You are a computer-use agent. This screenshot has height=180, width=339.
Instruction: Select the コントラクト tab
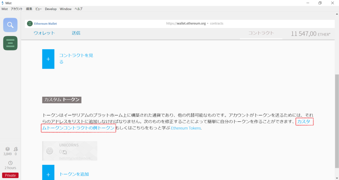261,33
